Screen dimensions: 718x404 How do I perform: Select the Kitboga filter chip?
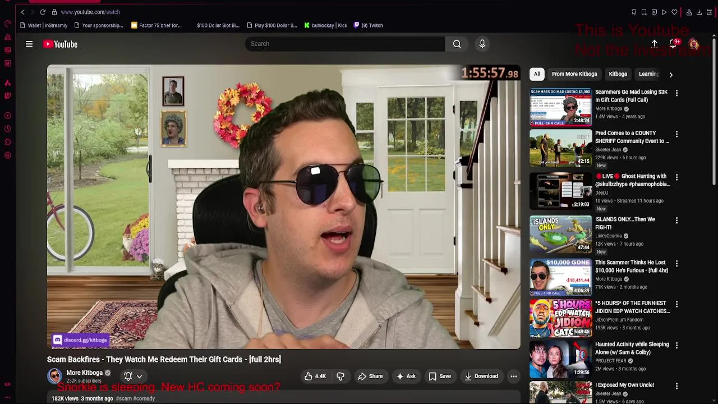click(618, 74)
